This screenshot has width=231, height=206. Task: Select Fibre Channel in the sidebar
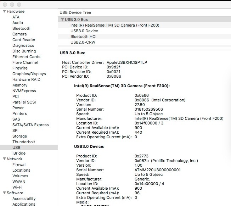(x=25, y=62)
